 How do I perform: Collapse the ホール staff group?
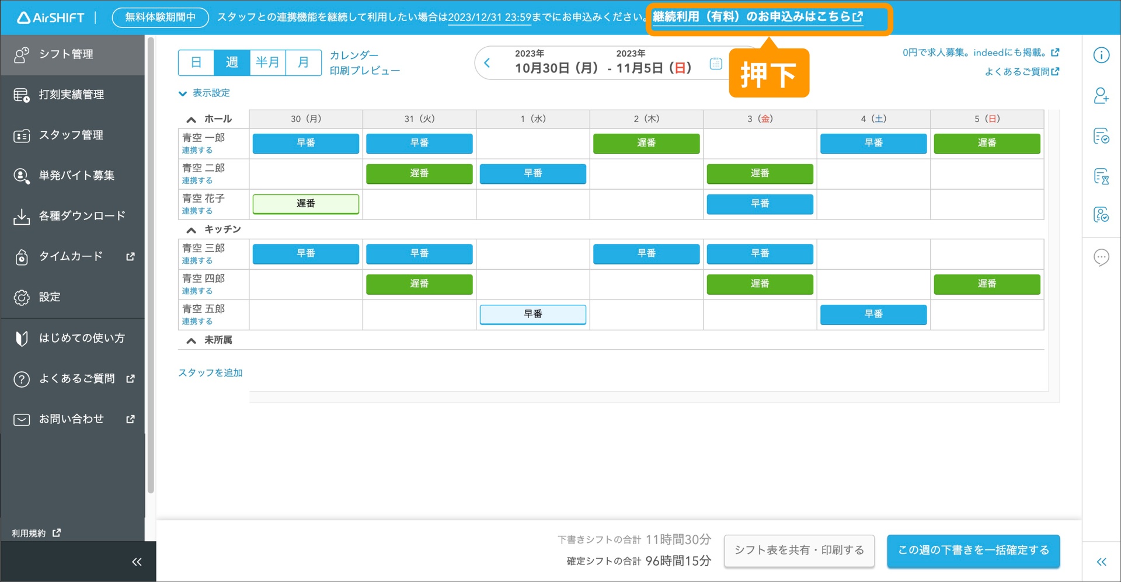coord(191,120)
